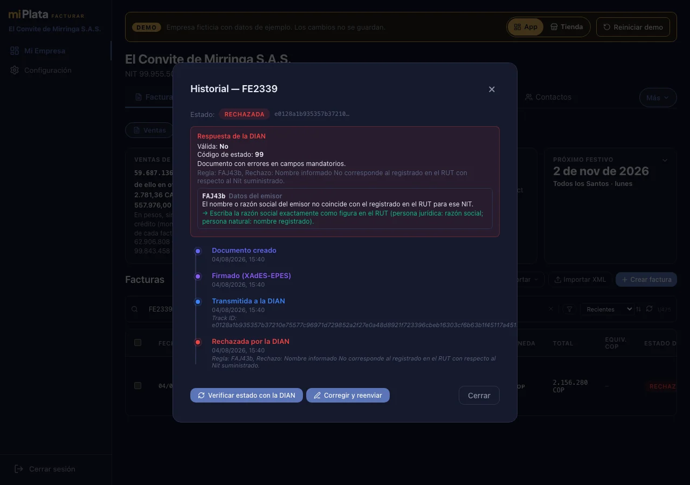Click the filter funnel icon

[x=569, y=309]
